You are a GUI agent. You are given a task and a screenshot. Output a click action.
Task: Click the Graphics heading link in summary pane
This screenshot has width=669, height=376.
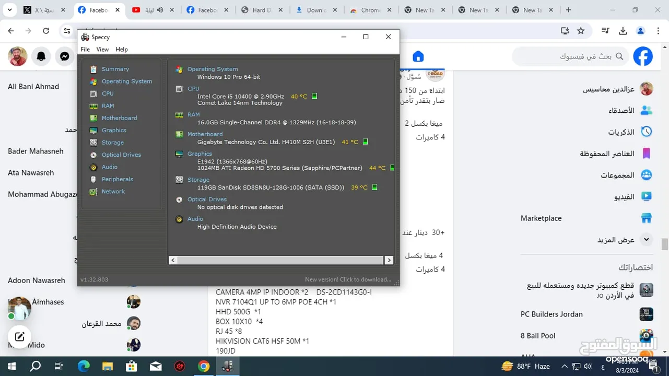coord(199,154)
